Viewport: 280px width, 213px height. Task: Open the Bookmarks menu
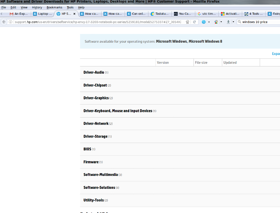pyautogui.click(x=54, y=7)
